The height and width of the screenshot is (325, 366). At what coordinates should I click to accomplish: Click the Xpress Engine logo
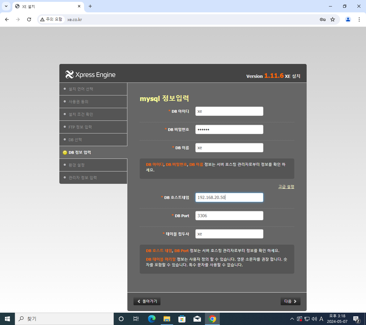[90, 75]
